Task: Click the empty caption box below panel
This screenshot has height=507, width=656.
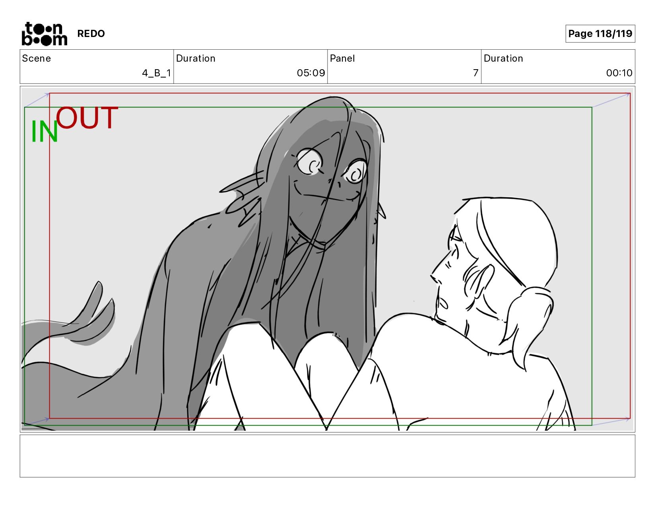Action: click(328, 456)
